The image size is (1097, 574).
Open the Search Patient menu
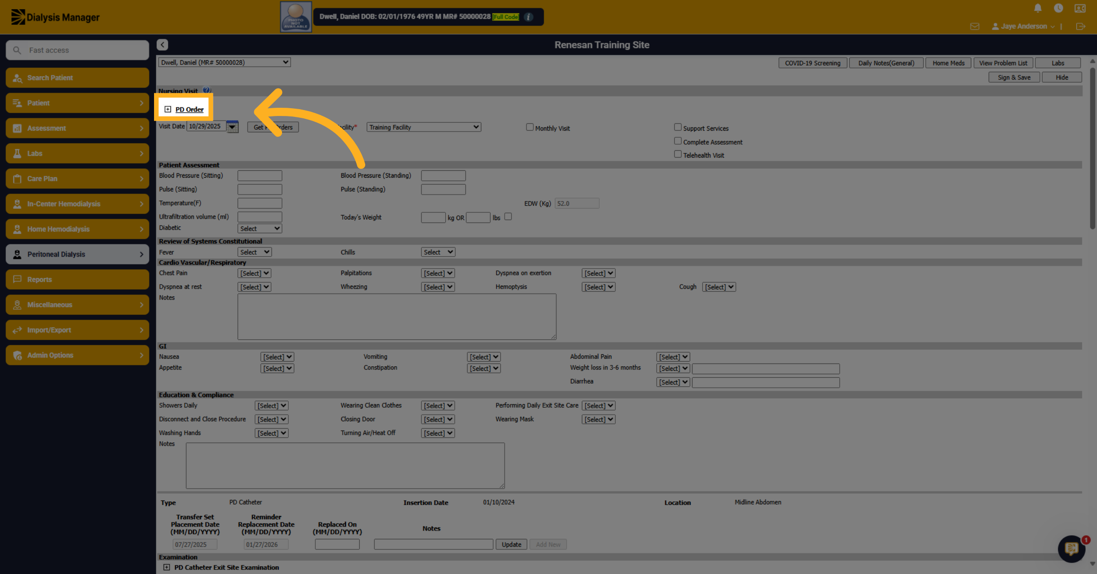click(77, 78)
